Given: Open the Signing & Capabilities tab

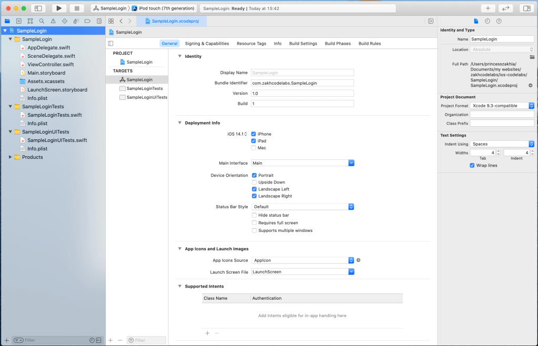Looking at the screenshot, I should (207, 44).
